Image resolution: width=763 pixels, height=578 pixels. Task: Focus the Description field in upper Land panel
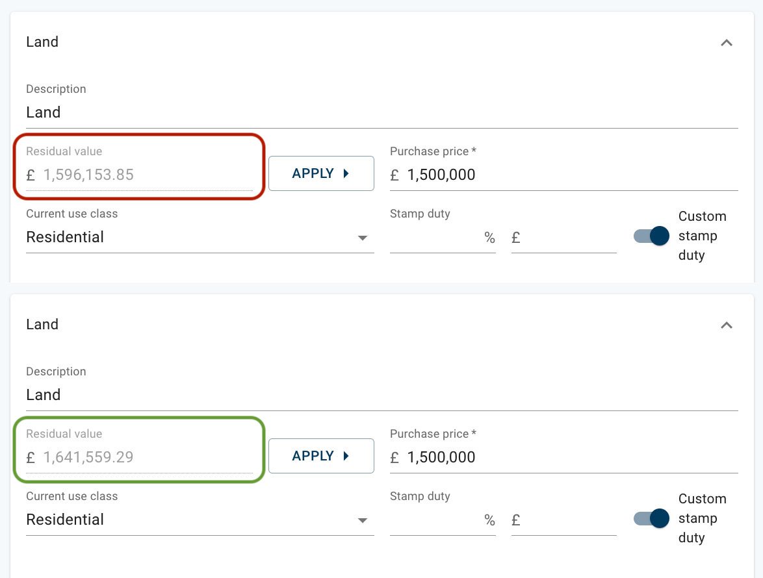381,112
